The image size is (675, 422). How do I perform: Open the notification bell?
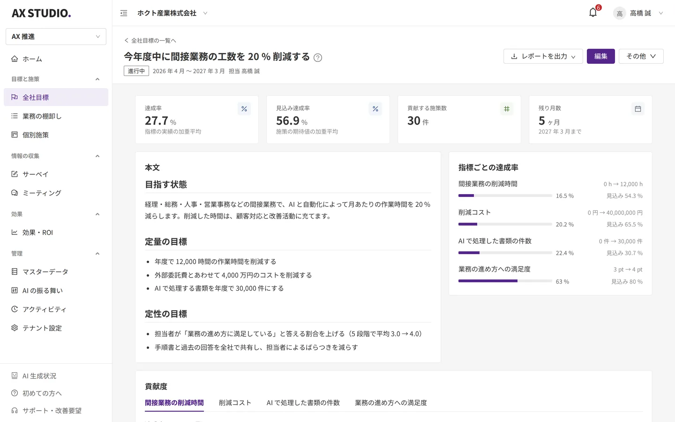(593, 13)
